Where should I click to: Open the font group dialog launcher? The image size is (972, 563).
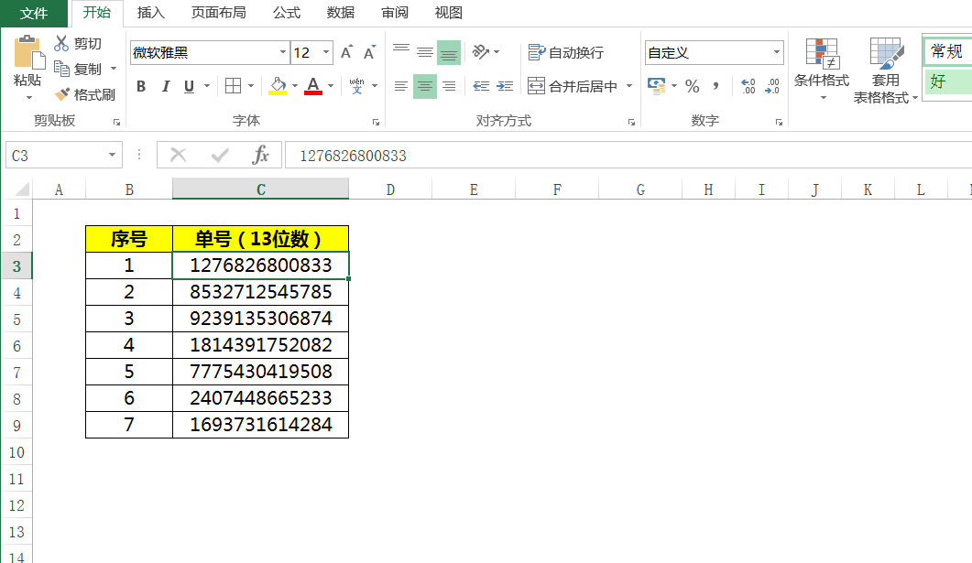(x=376, y=122)
